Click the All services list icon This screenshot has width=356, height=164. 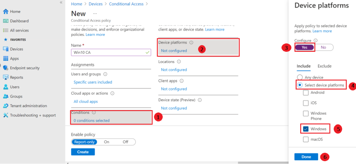[x=6, y=30]
